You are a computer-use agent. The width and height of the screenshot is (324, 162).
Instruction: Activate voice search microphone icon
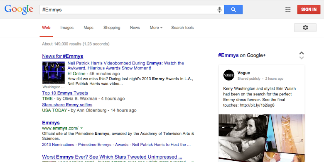[219, 10]
